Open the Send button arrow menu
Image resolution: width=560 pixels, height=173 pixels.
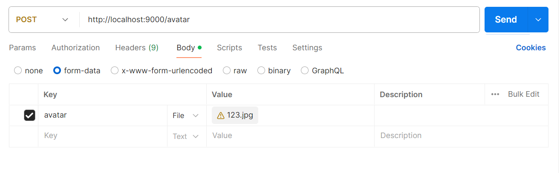538,20
